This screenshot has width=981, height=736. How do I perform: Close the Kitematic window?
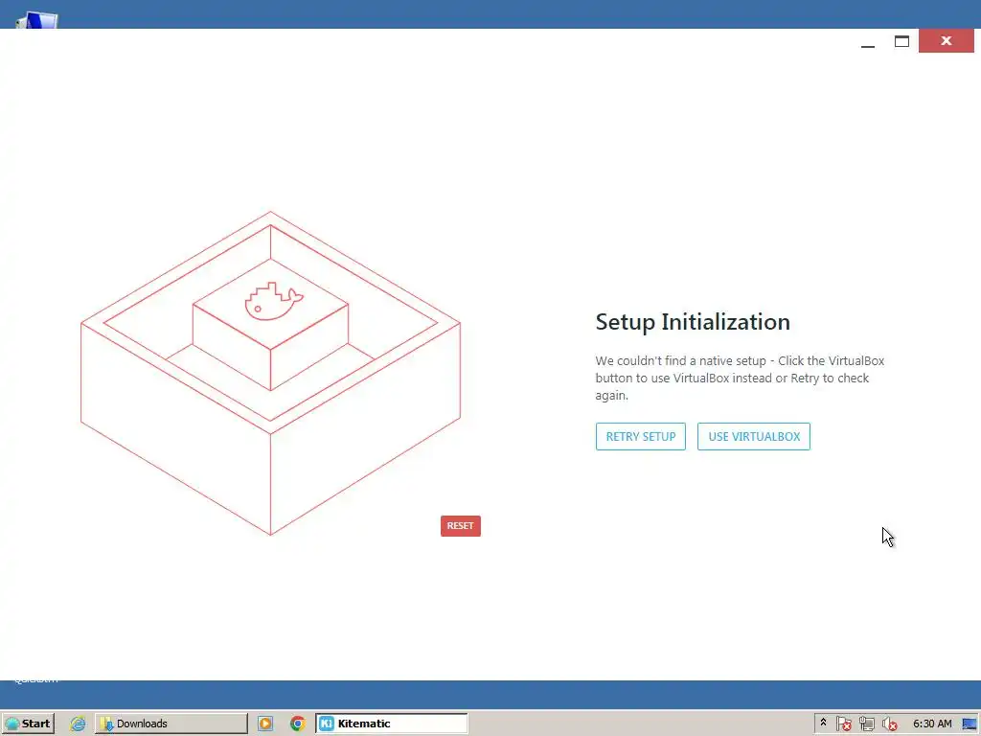pos(946,41)
